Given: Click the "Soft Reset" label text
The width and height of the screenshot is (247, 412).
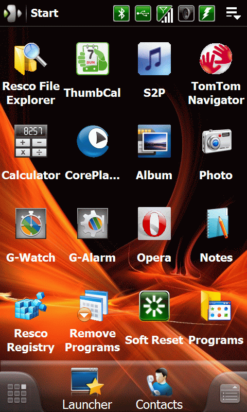Looking at the screenshot, I should pos(154,340).
